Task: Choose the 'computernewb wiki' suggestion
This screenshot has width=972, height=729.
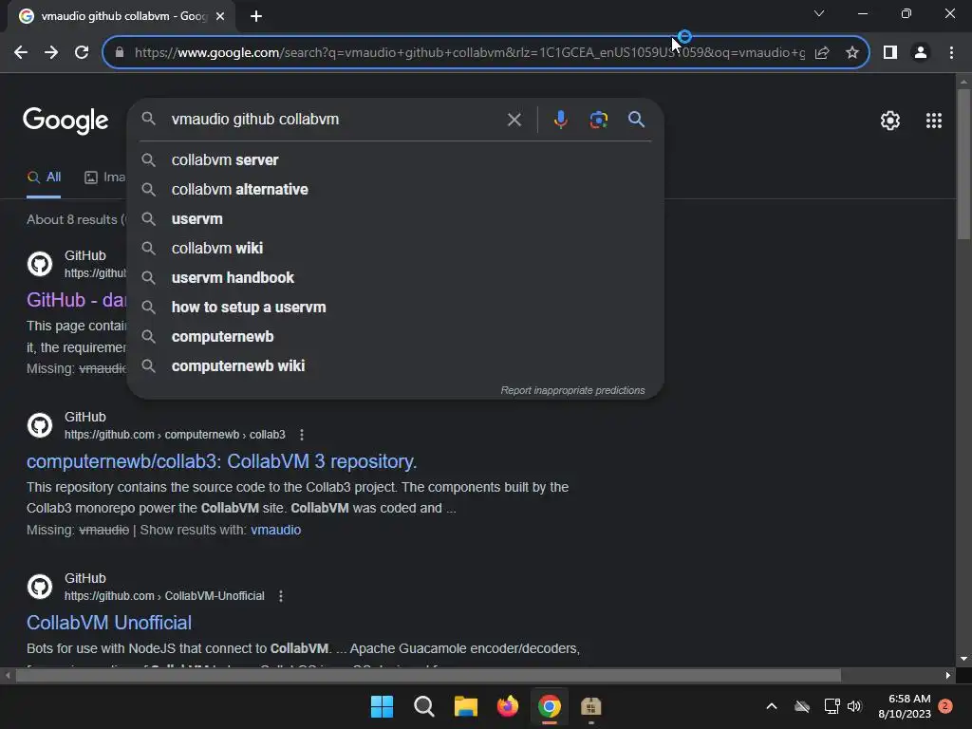Action: tap(395, 365)
